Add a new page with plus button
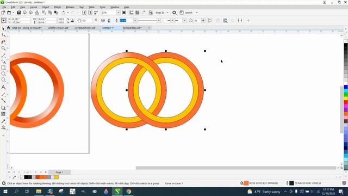The width and height of the screenshot is (348, 196). pyautogui.click(x=46, y=172)
